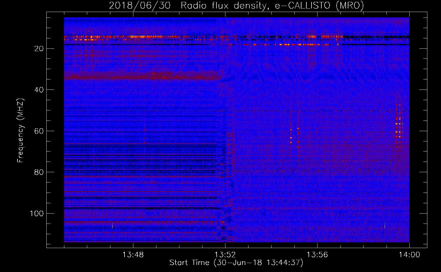Click the '80' frequency tick label
Screen dimensions: 441x272
(x=39, y=172)
